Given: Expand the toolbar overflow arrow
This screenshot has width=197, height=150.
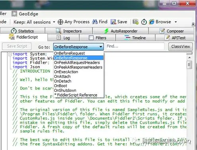Looking at the screenshot, I should tap(193, 24).
